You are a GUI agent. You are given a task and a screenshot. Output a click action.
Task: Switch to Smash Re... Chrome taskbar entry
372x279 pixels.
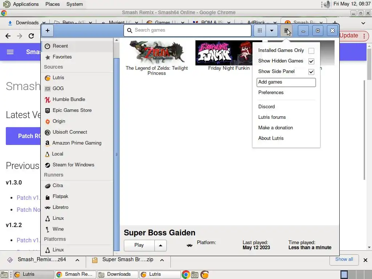[76, 275]
